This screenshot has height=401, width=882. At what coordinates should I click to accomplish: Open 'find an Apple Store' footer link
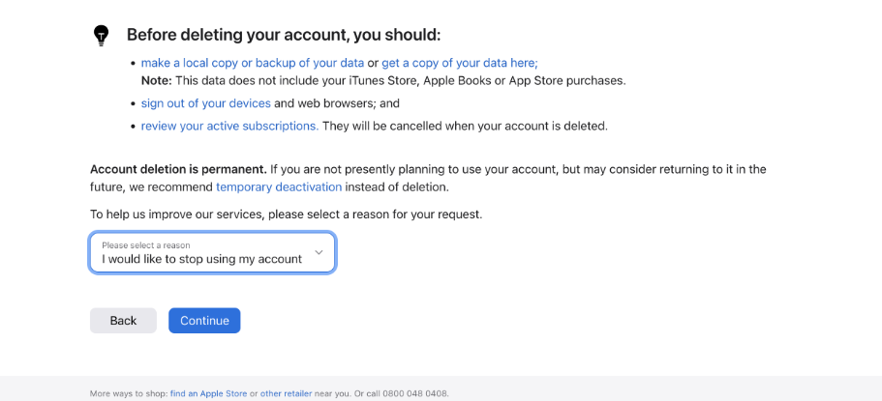[x=209, y=393]
